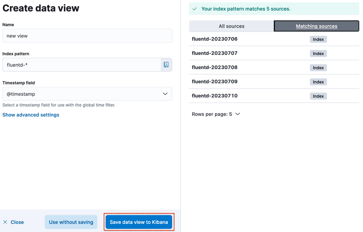Close the Create data view flyout
The height and width of the screenshot is (232, 363).
point(14,222)
